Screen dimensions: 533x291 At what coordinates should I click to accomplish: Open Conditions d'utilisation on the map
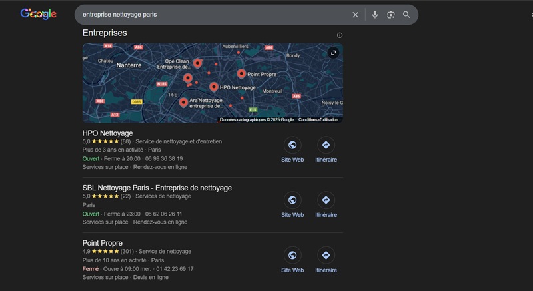(x=318, y=119)
